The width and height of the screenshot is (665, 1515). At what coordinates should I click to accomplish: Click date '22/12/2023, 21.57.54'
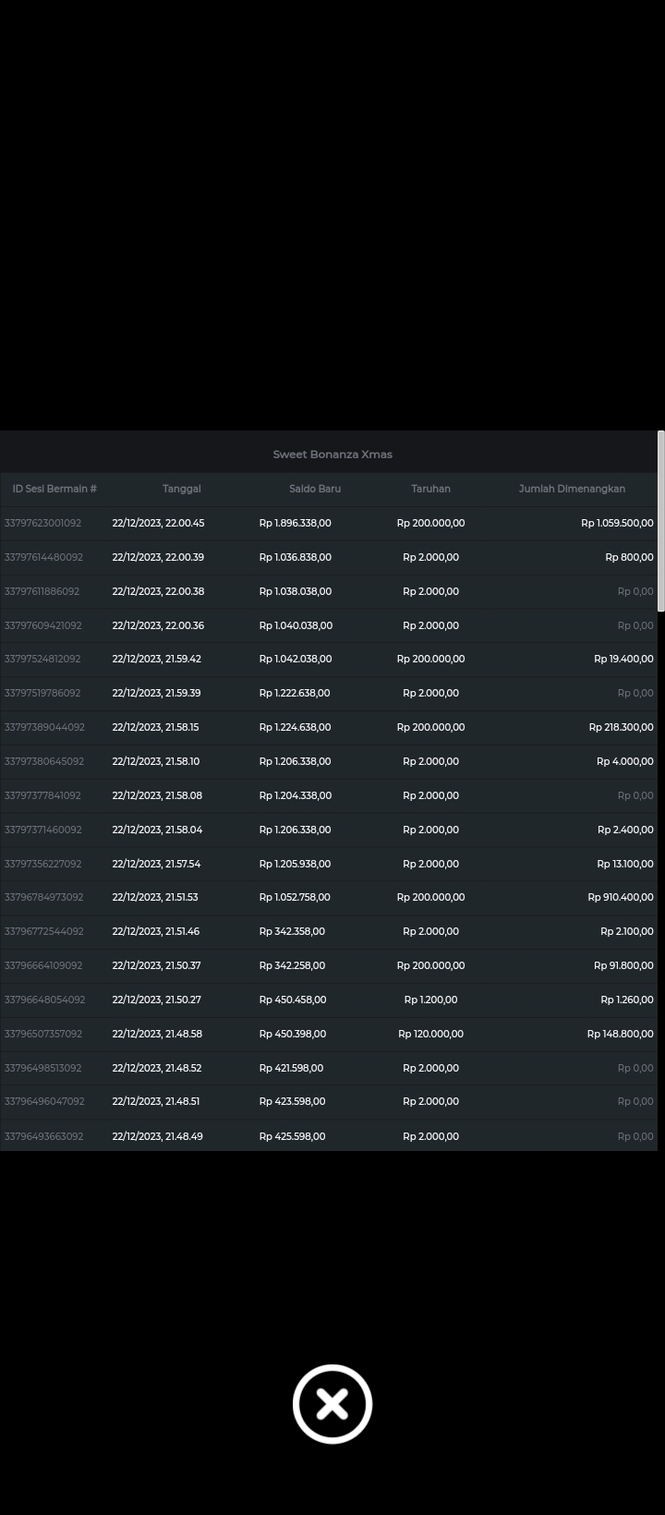point(156,864)
